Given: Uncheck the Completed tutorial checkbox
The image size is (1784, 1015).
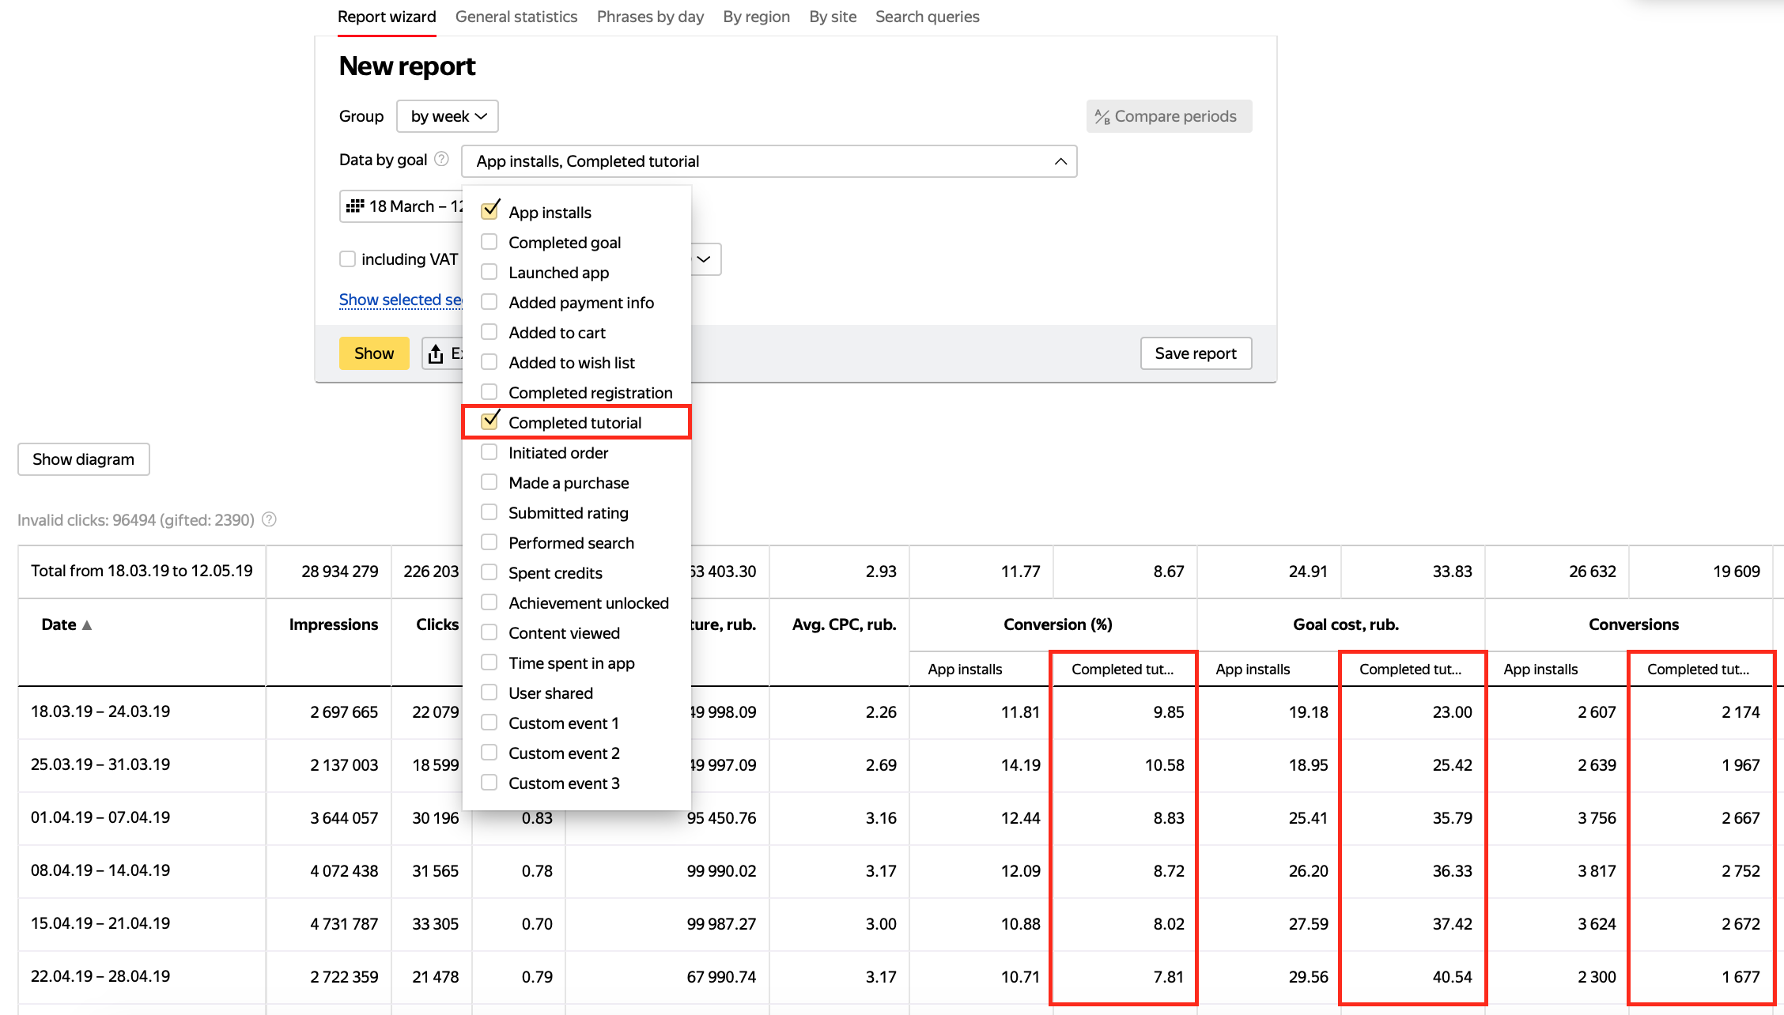Looking at the screenshot, I should 489,421.
